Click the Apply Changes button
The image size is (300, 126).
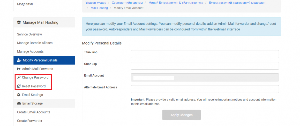pos(181,115)
